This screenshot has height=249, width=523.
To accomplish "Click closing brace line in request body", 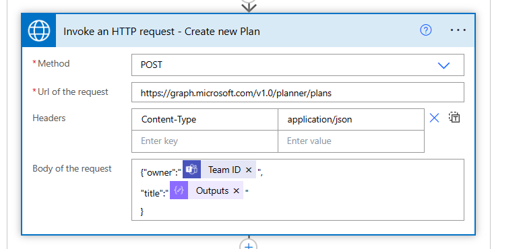I will (x=142, y=211).
